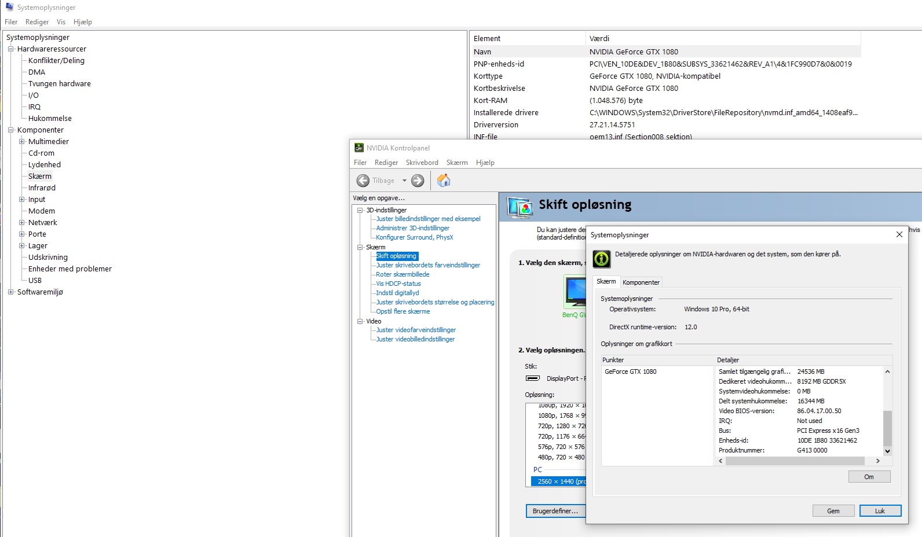This screenshot has height=537, width=922.
Task: Select Tvungen hardware tree item
Action: tap(60, 84)
